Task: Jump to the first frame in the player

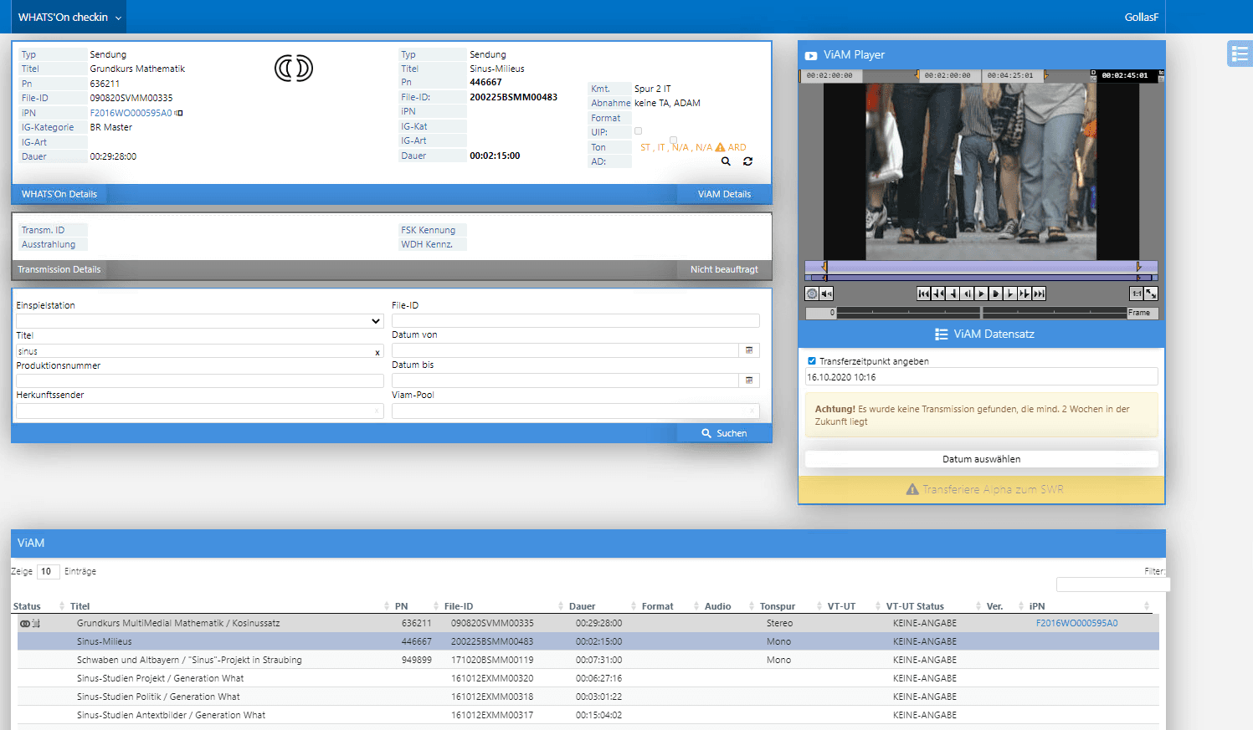Action: pyautogui.click(x=923, y=293)
